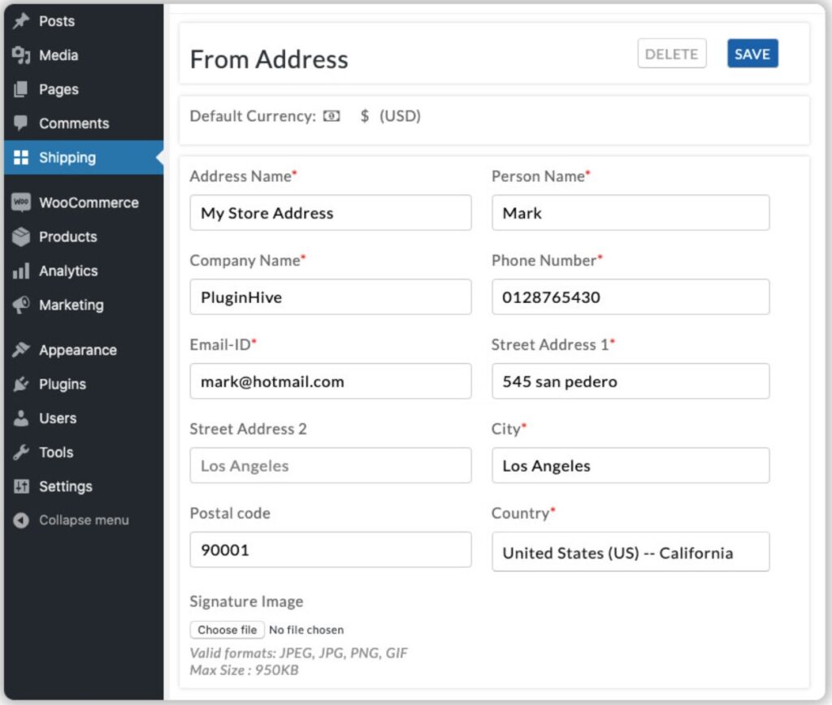Open the Users menu item

(x=84, y=418)
